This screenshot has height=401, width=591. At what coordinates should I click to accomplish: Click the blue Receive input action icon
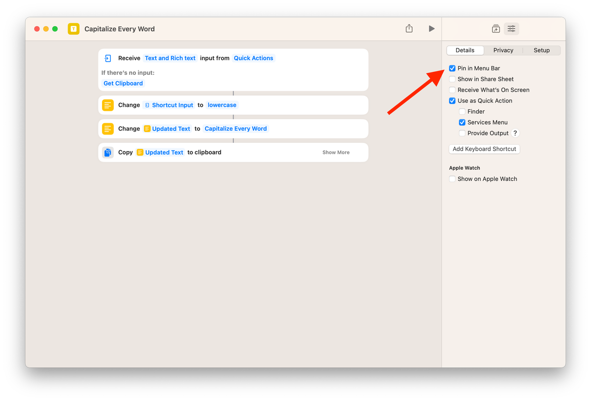107,58
